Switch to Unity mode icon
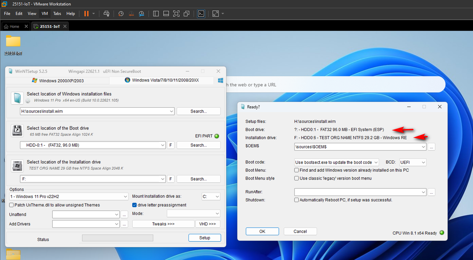 coord(187,14)
